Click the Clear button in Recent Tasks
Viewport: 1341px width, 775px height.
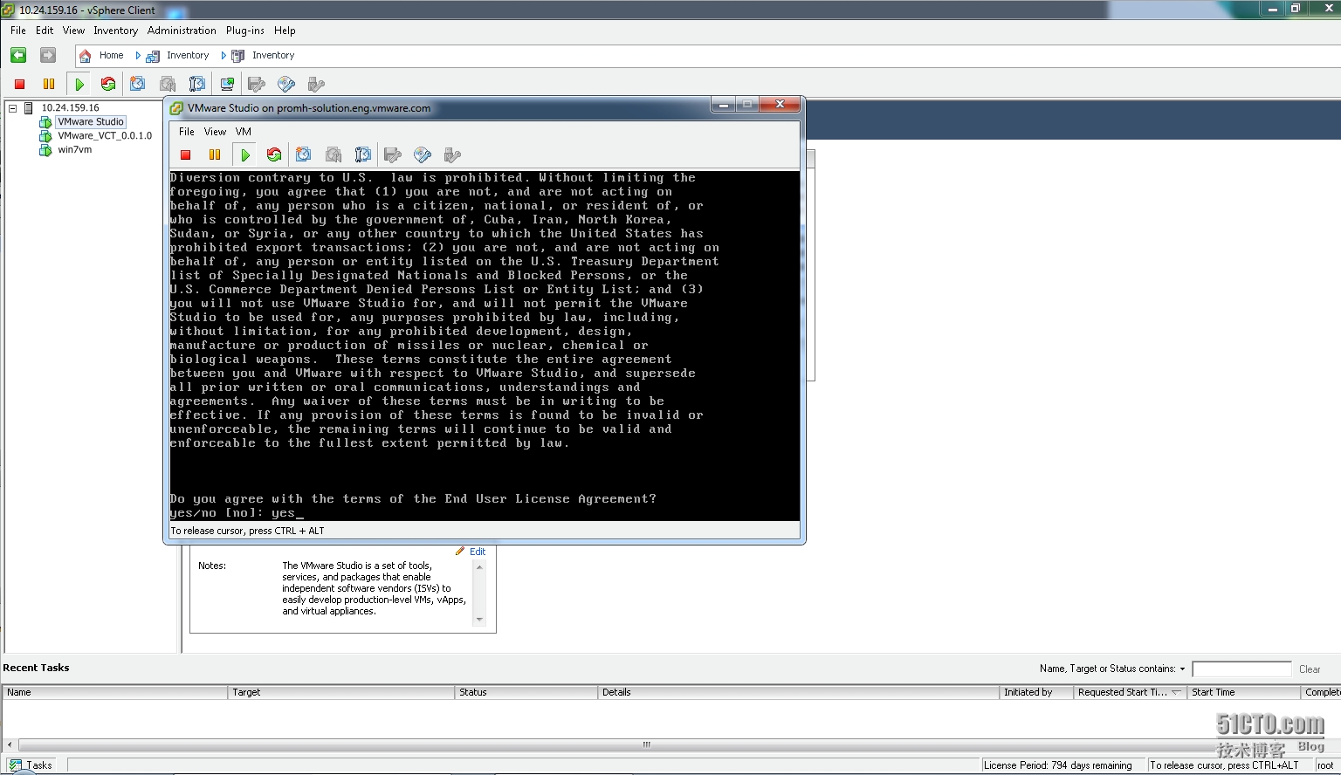pyautogui.click(x=1310, y=669)
